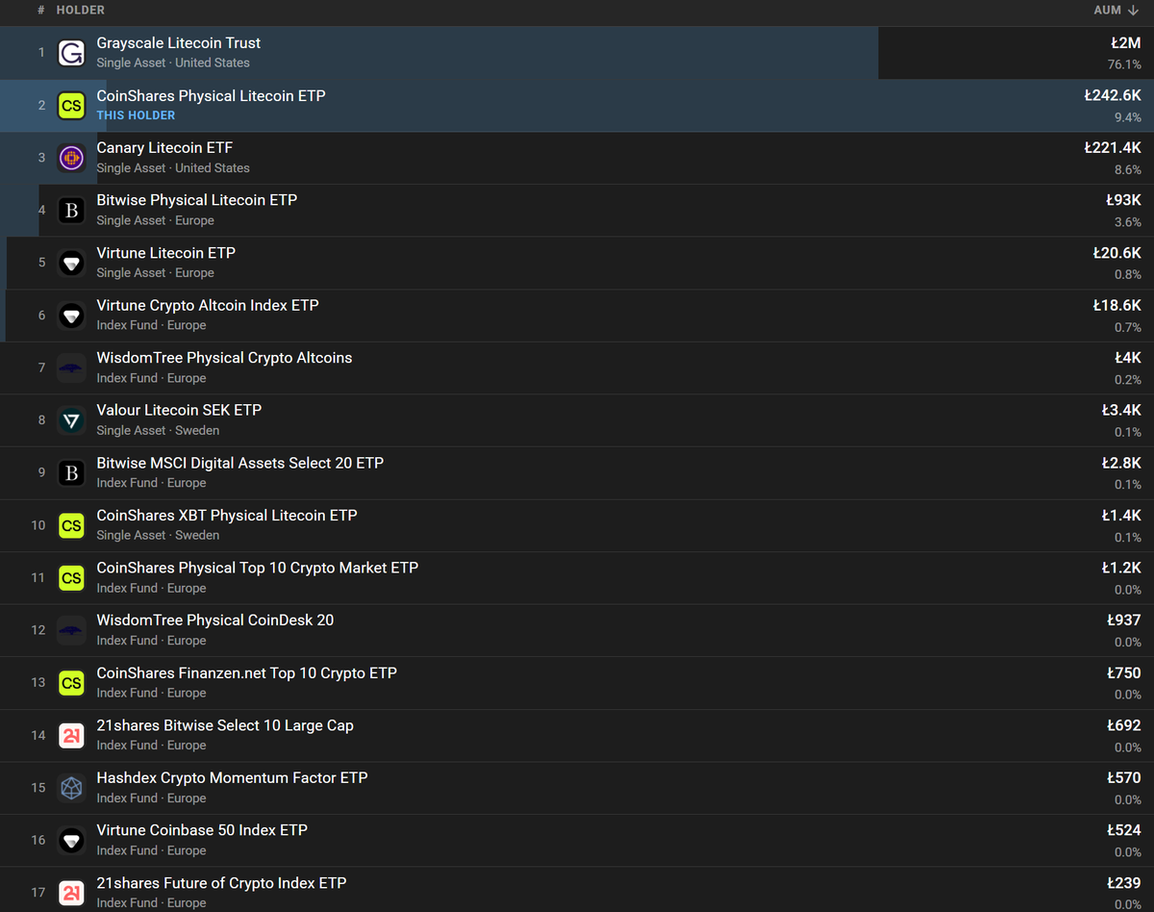Click the Ł1.4K AUM value

tap(1121, 516)
